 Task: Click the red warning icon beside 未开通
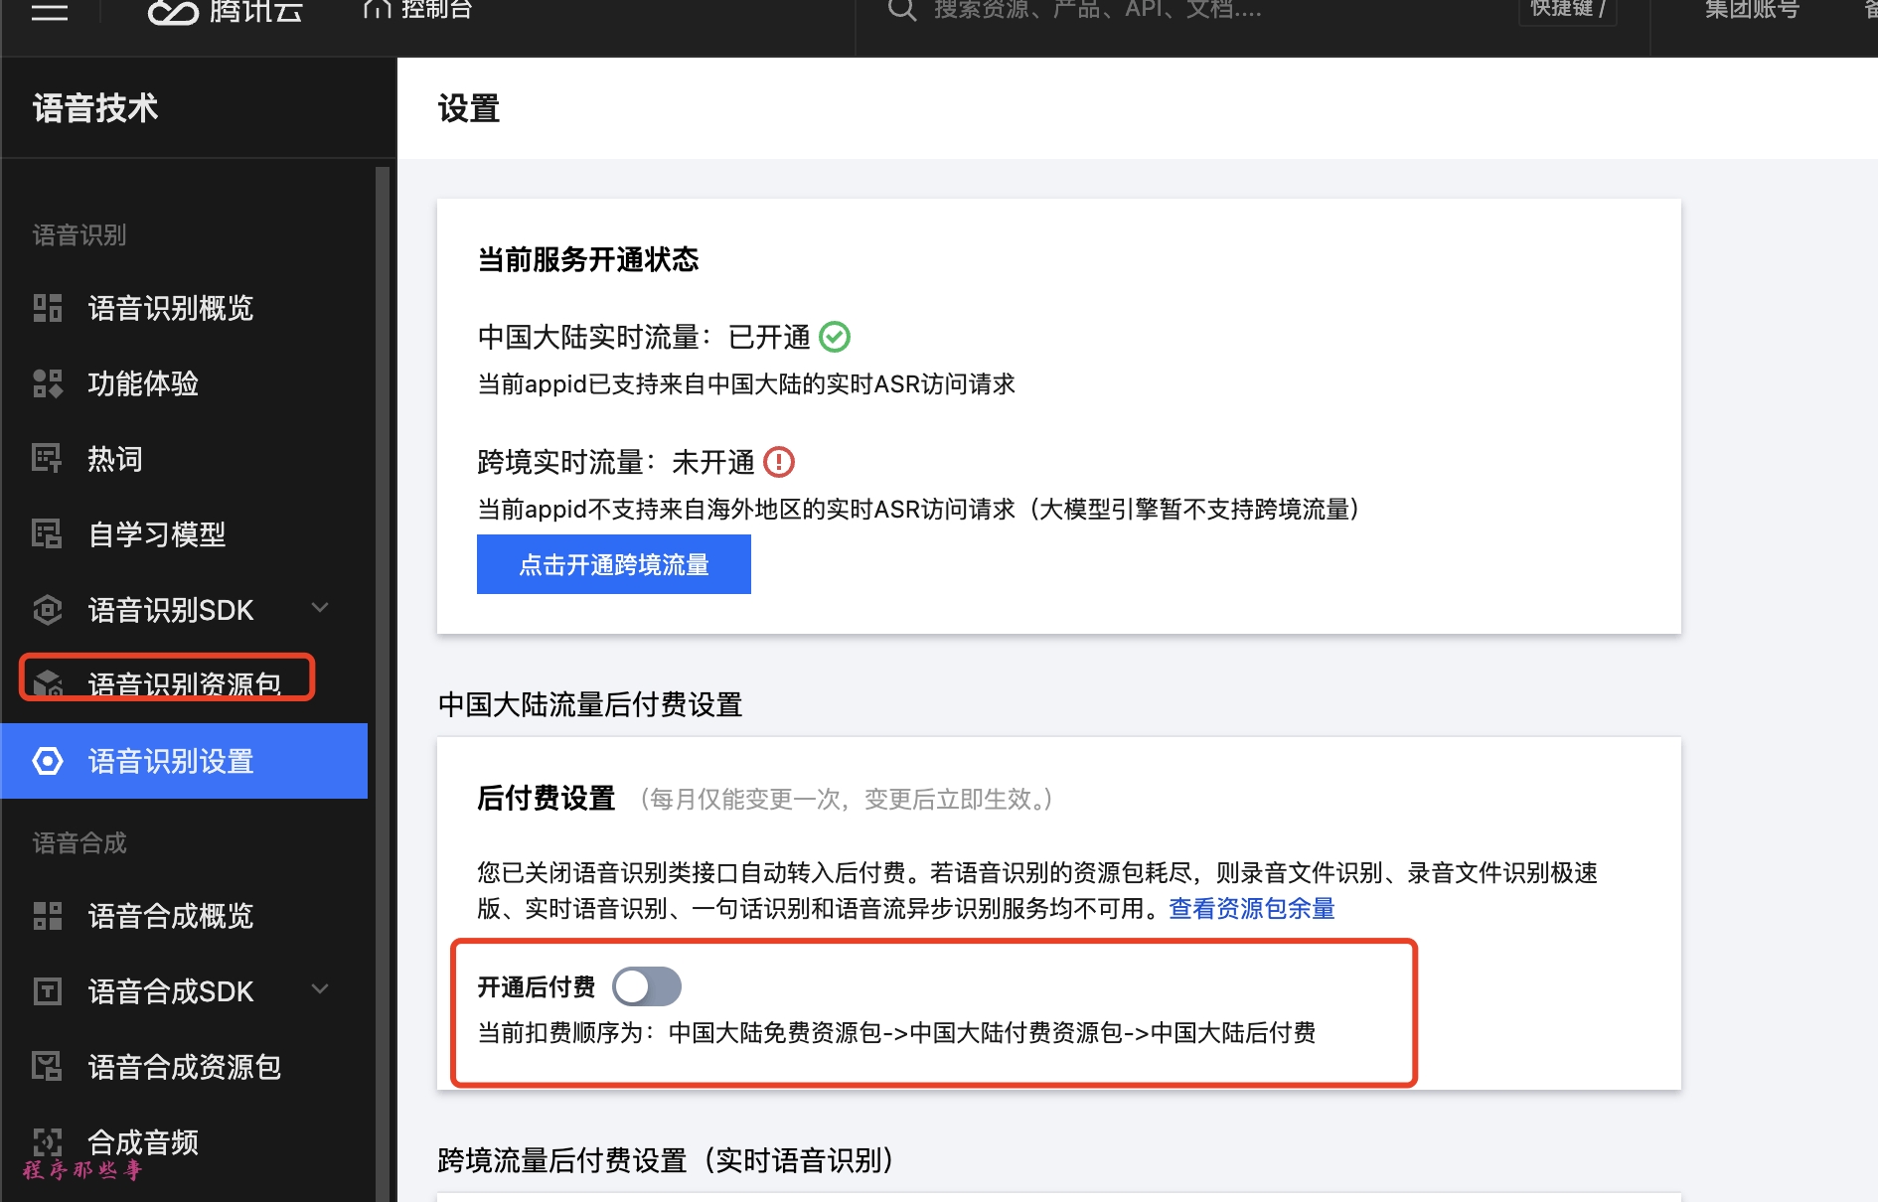778,462
